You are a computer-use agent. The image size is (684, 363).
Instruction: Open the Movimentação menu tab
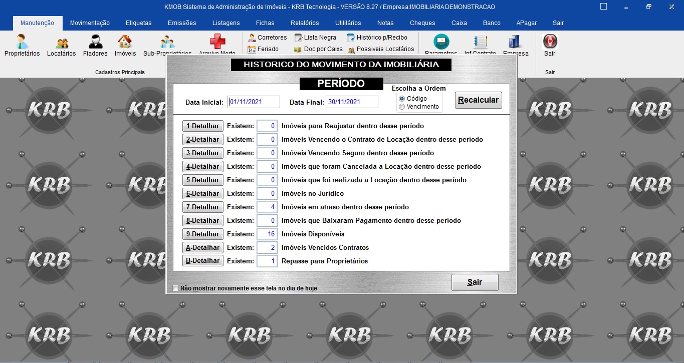(x=90, y=23)
